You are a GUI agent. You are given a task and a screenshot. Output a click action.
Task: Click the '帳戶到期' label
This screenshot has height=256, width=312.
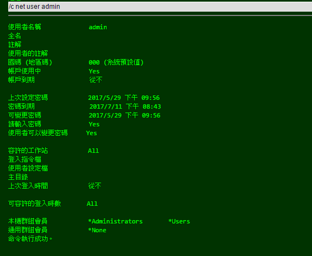click(22, 80)
